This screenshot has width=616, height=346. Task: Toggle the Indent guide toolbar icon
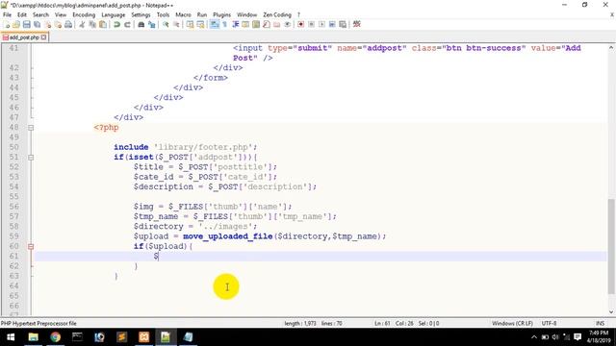pos(236,24)
